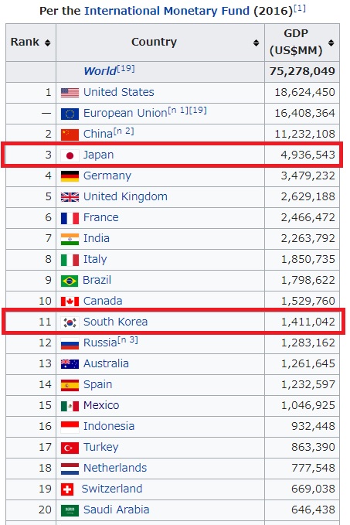Sort table by GDP column arrows
Screen dimensions: 350x525
click(331, 43)
